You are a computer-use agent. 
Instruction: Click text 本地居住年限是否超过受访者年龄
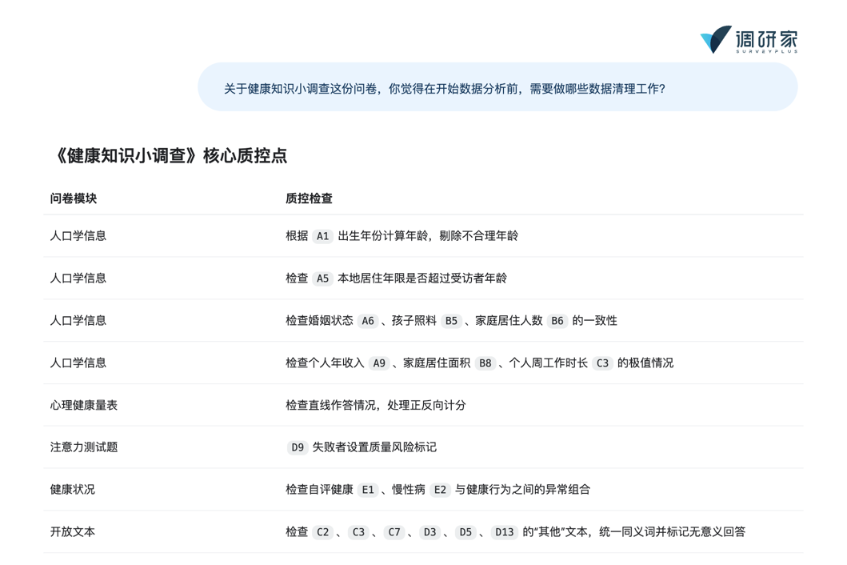click(422, 278)
